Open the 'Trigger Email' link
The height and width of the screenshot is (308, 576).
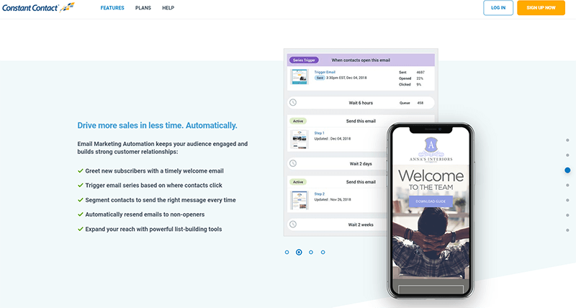click(x=325, y=72)
